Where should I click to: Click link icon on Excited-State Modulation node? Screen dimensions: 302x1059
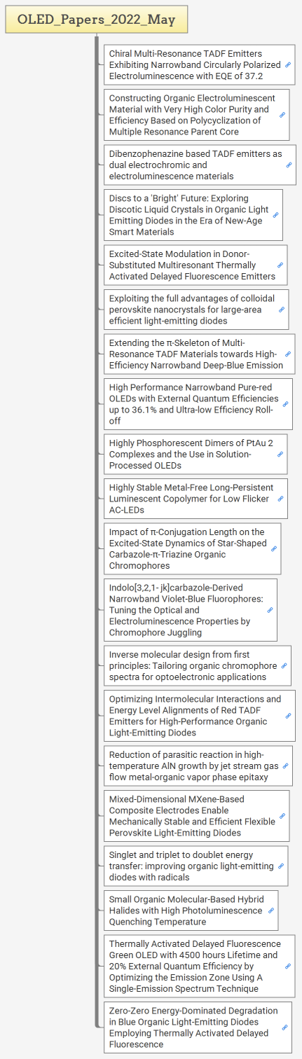[x=280, y=265]
